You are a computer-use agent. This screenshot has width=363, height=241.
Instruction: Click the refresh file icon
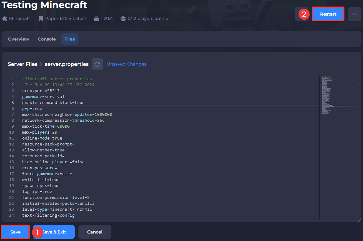97,64
